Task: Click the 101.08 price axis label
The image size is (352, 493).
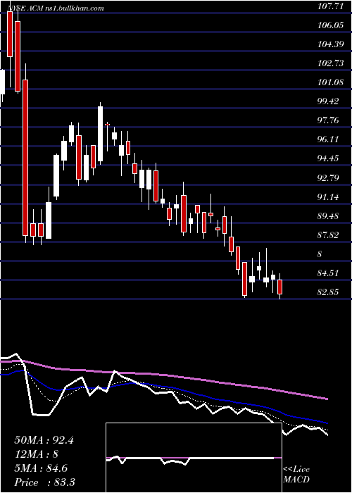Action: [x=330, y=82]
